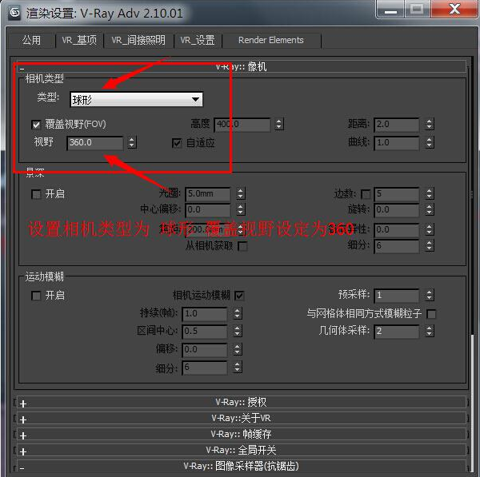480x477 pixels.
Task: Click the 偏移 spinner arrows
Action: click(x=238, y=349)
